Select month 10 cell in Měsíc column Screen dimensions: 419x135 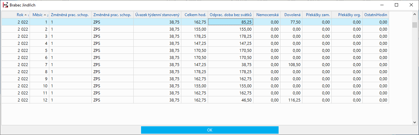coord(40,86)
